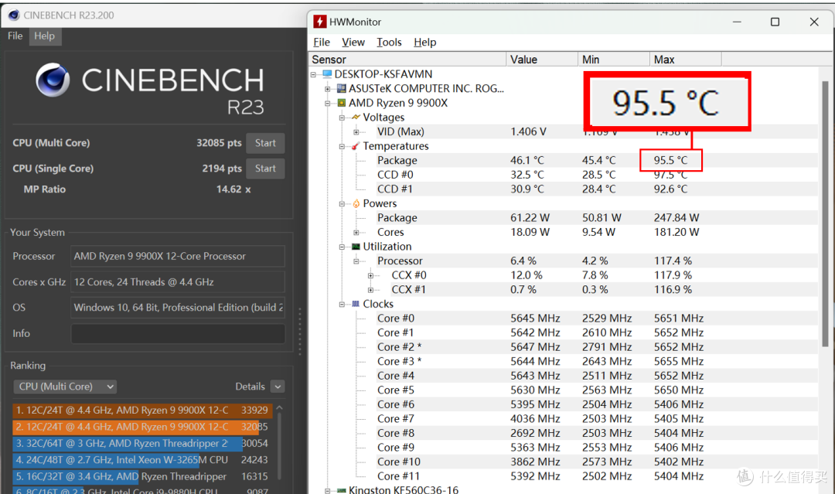Open HWMonitor's Tools menu
835x494 pixels.
click(389, 42)
